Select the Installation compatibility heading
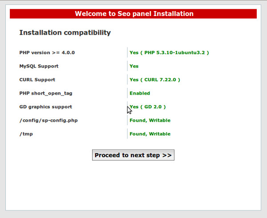The width and height of the screenshot is (267, 218). point(65,33)
